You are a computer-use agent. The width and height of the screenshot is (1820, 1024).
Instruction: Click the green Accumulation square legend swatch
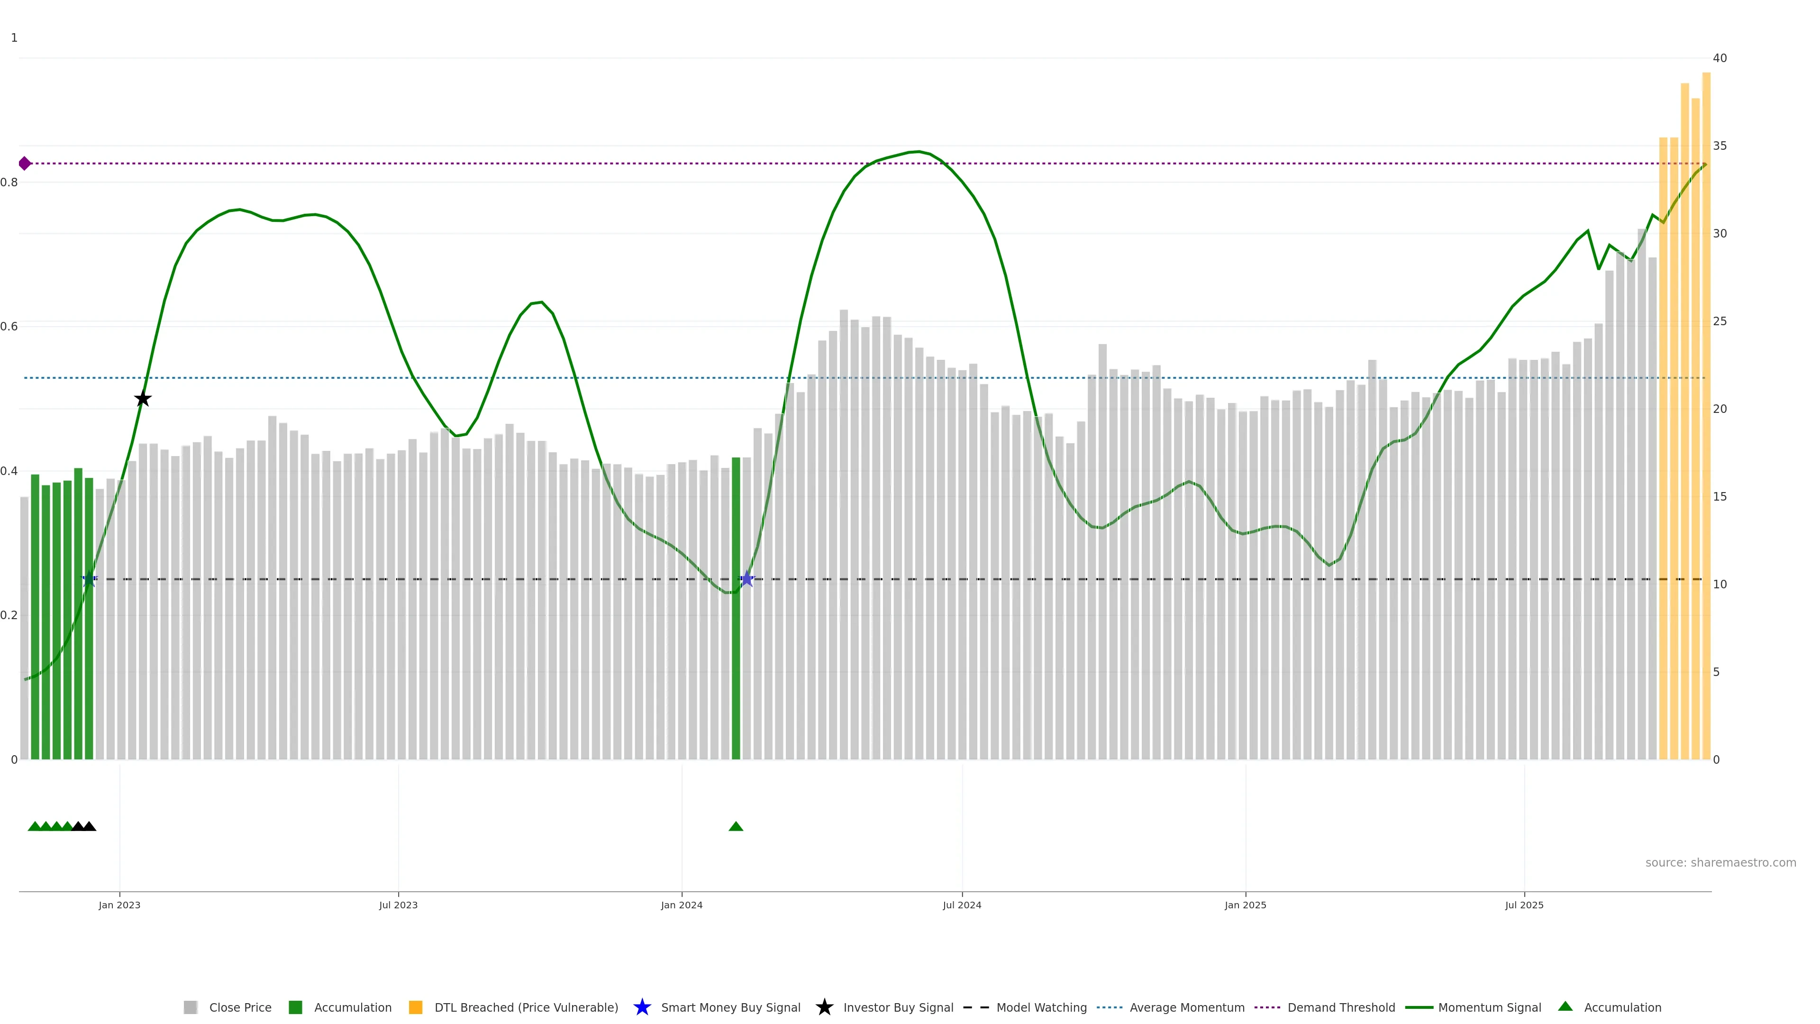pos(295,1007)
